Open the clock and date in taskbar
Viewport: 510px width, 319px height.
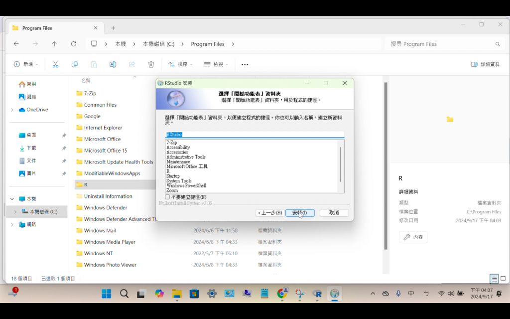(x=482, y=293)
